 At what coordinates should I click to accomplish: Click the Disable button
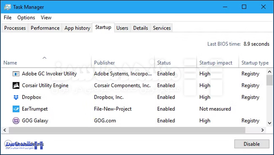(252, 144)
